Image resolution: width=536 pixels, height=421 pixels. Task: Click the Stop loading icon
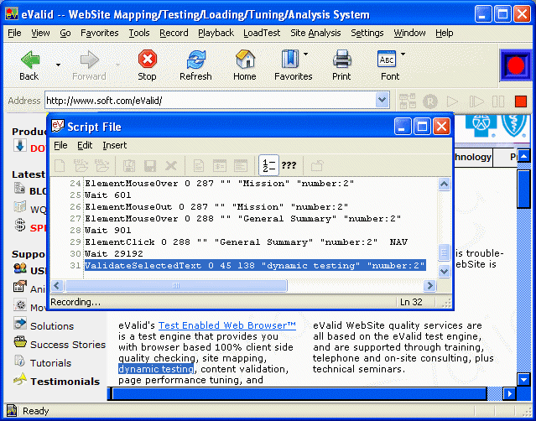148,59
